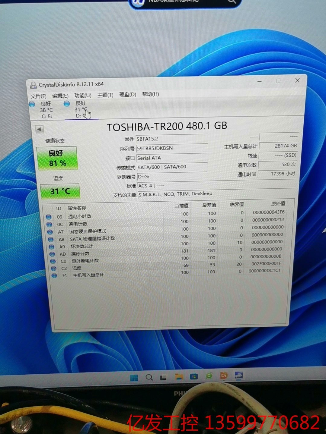Click the serial number field 59TB85JDKBSN

coord(172,148)
